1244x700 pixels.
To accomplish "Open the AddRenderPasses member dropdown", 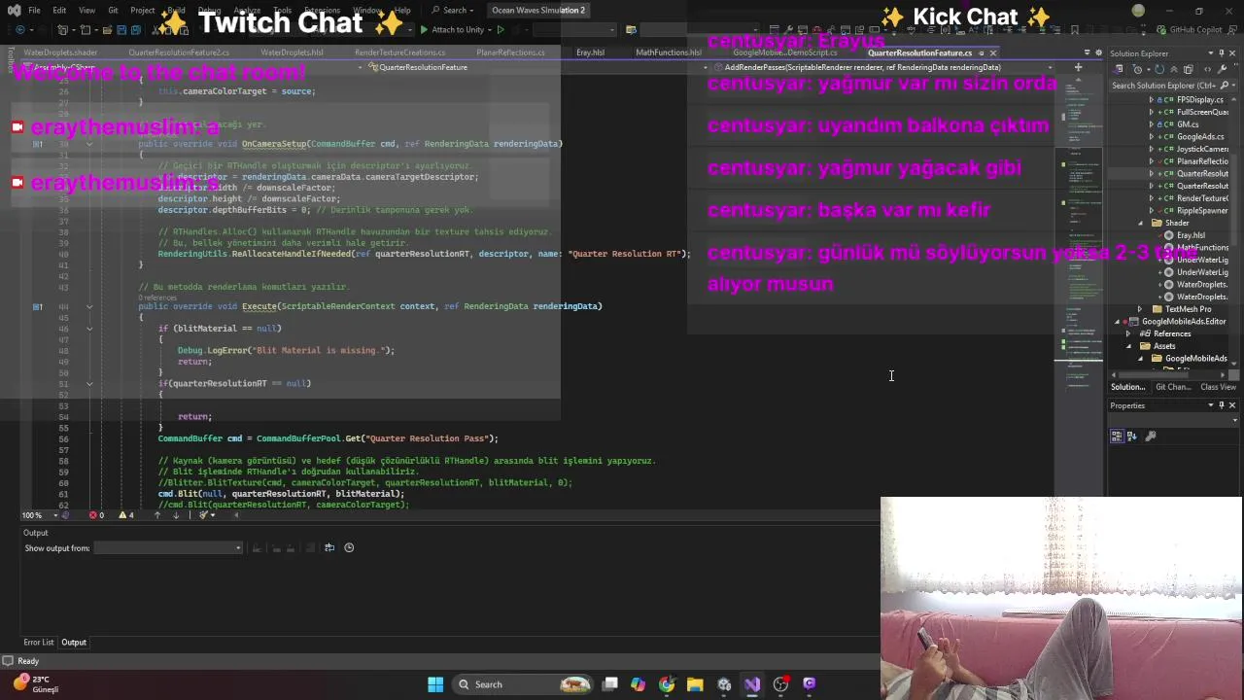I will coord(886,67).
